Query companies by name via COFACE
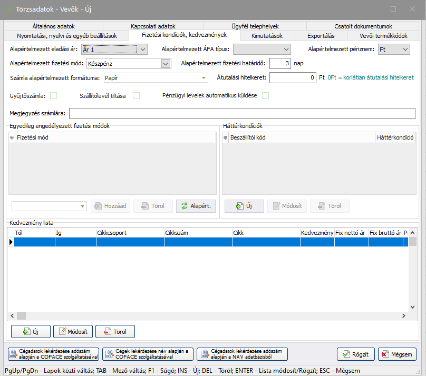The width and height of the screenshot is (426, 376). 148,354
